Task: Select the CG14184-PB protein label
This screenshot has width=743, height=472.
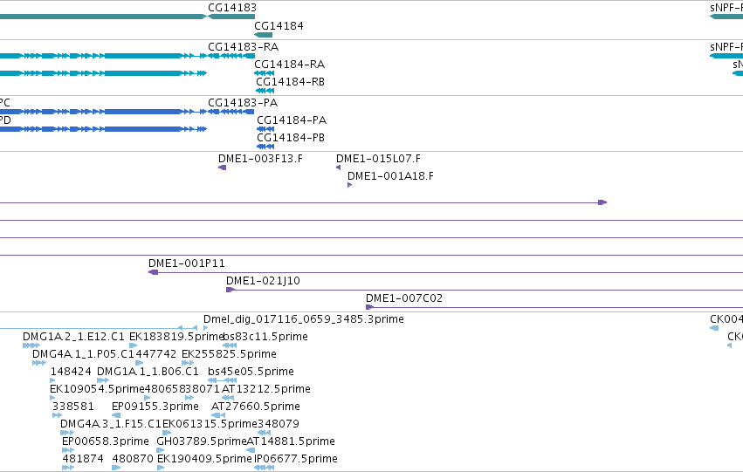Action: (x=291, y=138)
